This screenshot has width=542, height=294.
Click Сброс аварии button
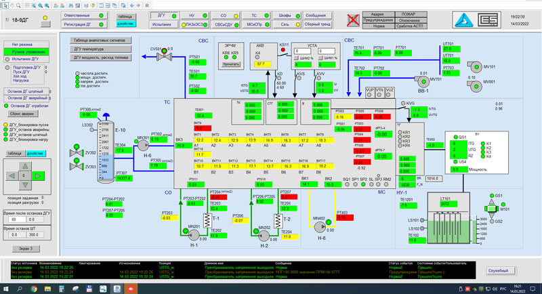[x=22, y=114]
